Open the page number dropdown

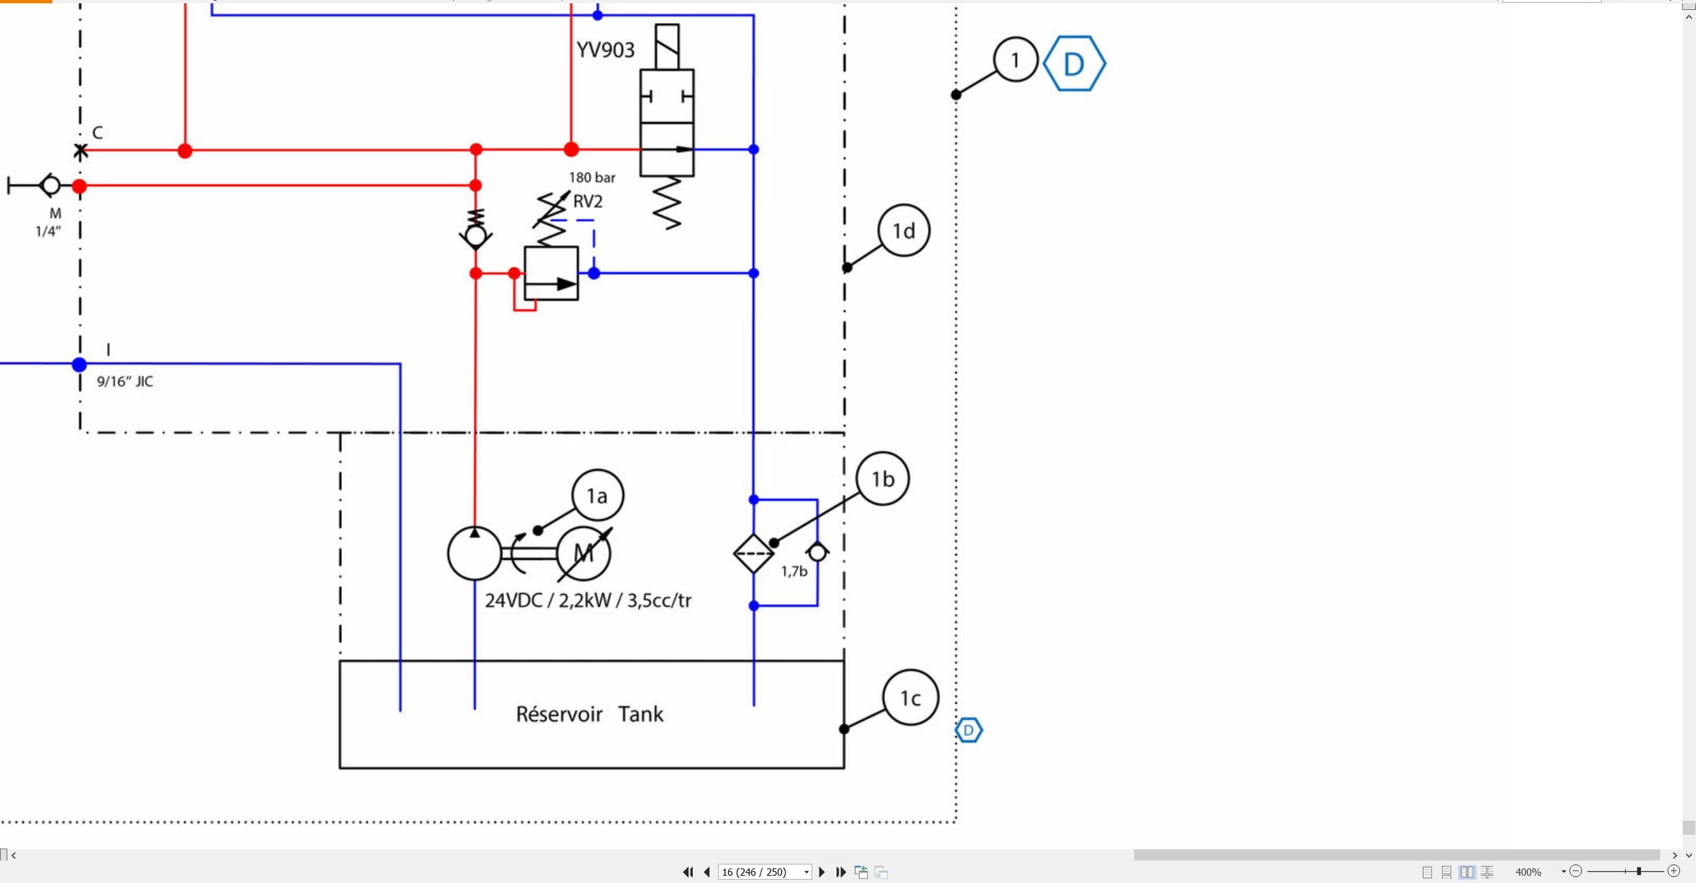point(806,872)
